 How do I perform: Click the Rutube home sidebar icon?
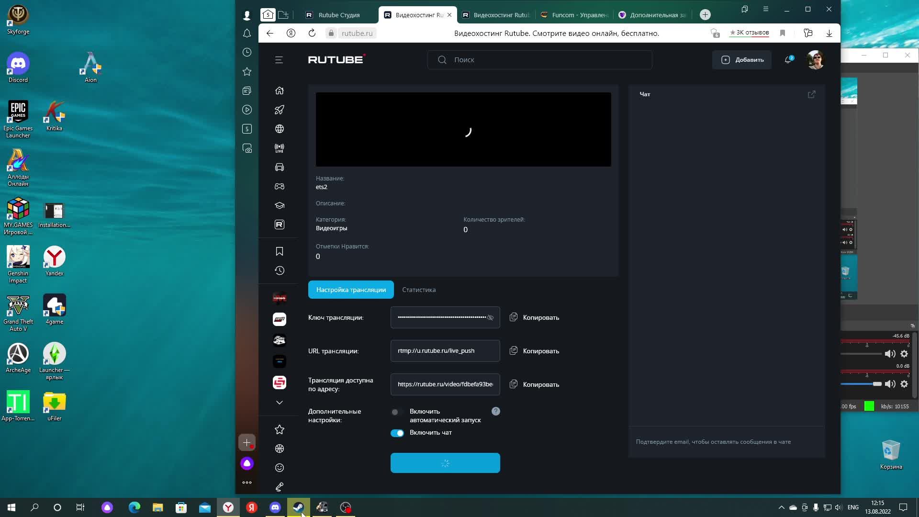pyautogui.click(x=280, y=90)
